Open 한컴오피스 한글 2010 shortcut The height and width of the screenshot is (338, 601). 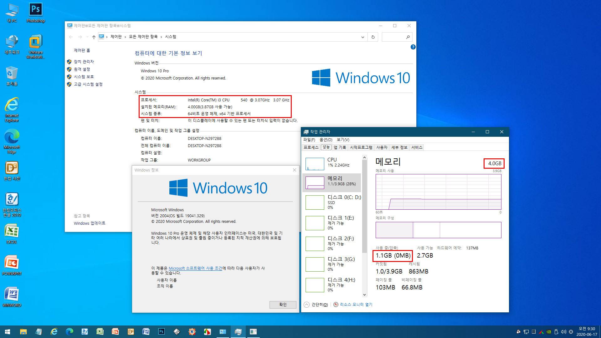coord(12,205)
